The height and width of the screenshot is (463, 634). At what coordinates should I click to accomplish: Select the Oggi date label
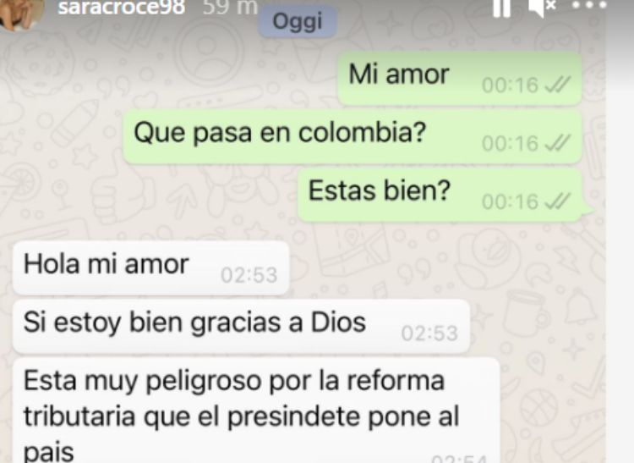[x=298, y=21]
